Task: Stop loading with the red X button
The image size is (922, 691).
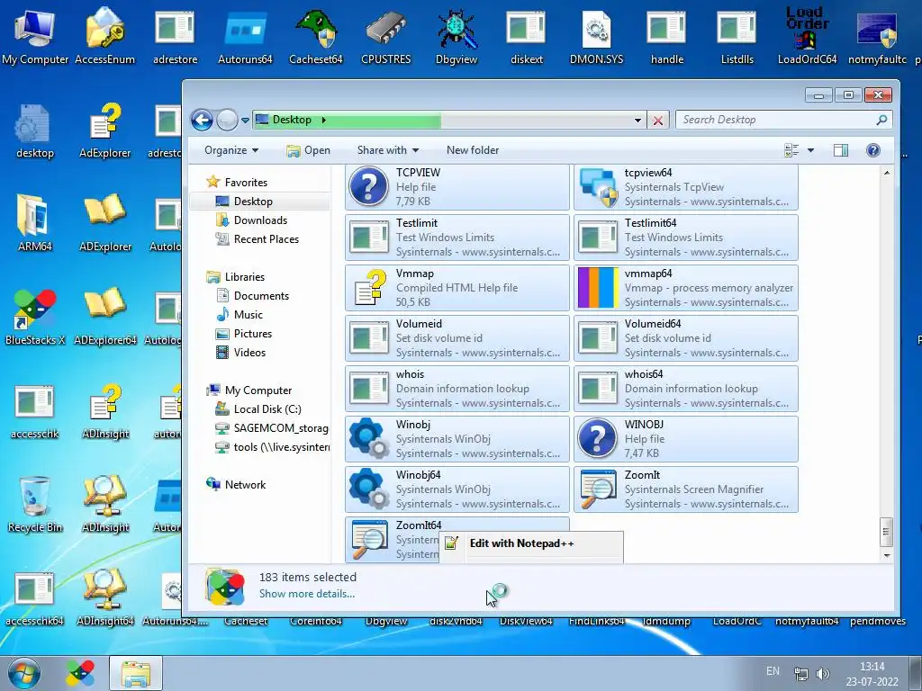Action: [x=658, y=121]
